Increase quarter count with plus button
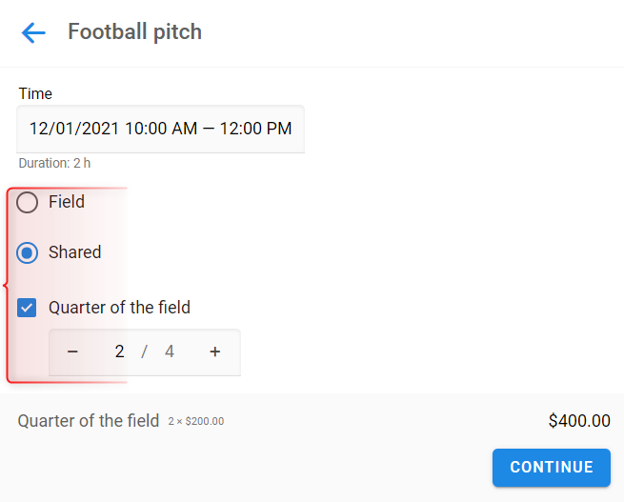The height and width of the screenshot is (502, 624). point(215,351)
